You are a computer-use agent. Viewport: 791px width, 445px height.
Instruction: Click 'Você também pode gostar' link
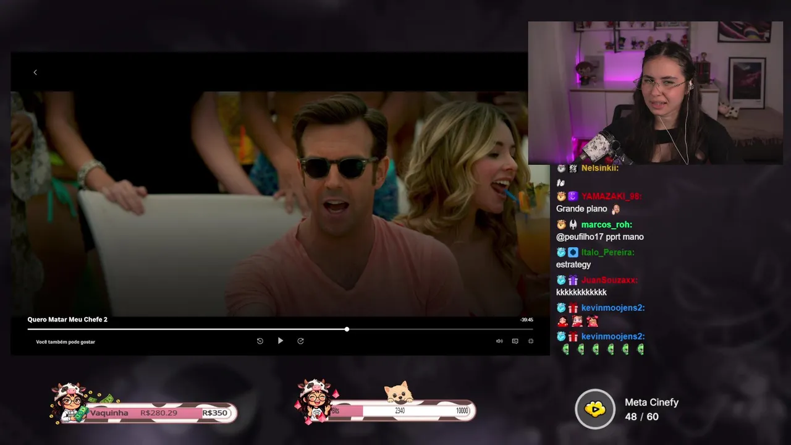pyautogui.click(x=66, y=342)
